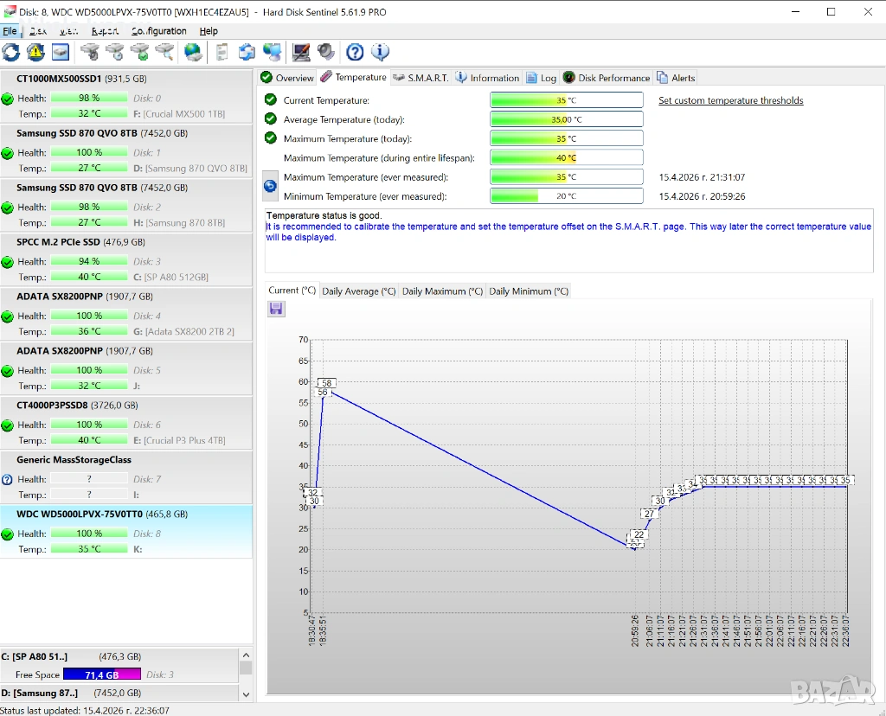
Task: Click 'Set custom temperature thresholds' link
Action: (730, 100)
